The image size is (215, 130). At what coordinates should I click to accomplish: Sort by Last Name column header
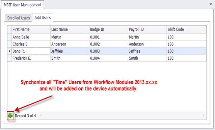[70, 29]
